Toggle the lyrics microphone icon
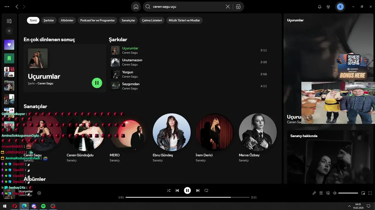The height and width of the screenshot is (210, 375). (x=314, y=193)
